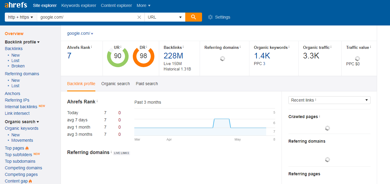Click the Live 150M text
Screen dimensions: 390x184
pos(173,64)
